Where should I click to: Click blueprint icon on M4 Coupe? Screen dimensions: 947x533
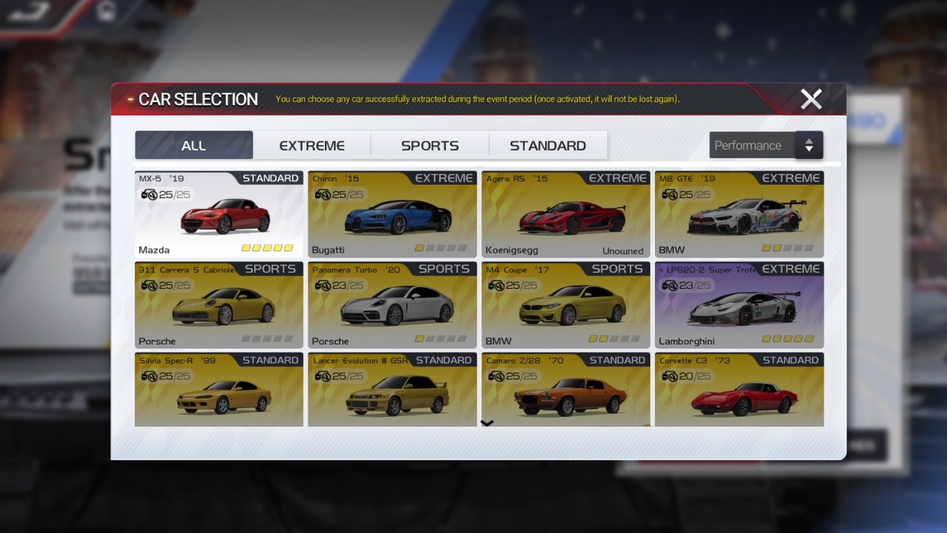coord(496,285)
